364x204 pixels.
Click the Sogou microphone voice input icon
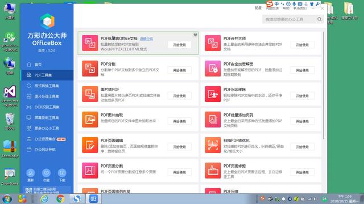click(294, 4)
